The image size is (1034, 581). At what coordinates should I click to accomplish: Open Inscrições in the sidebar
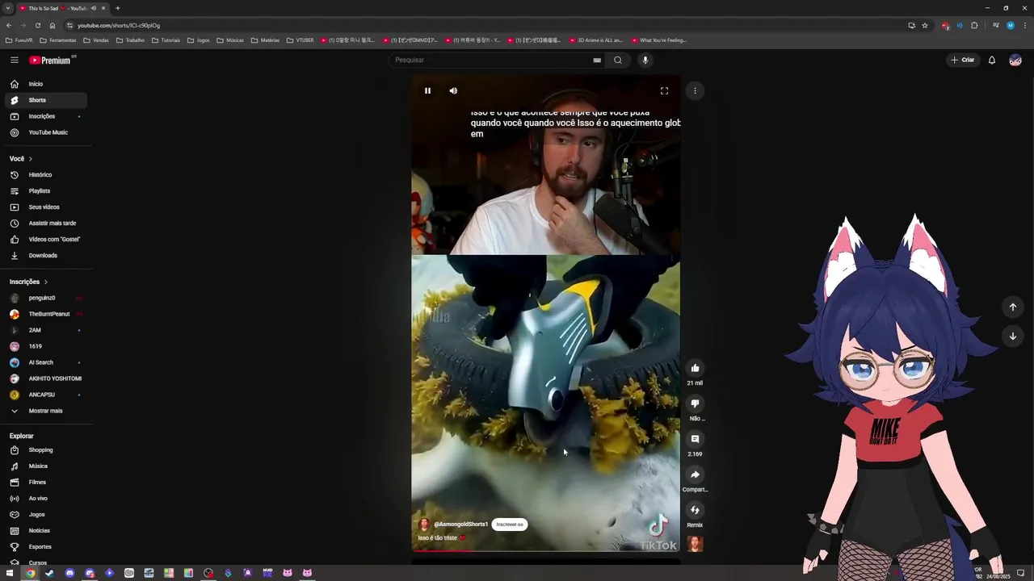[x=45, y=116]
